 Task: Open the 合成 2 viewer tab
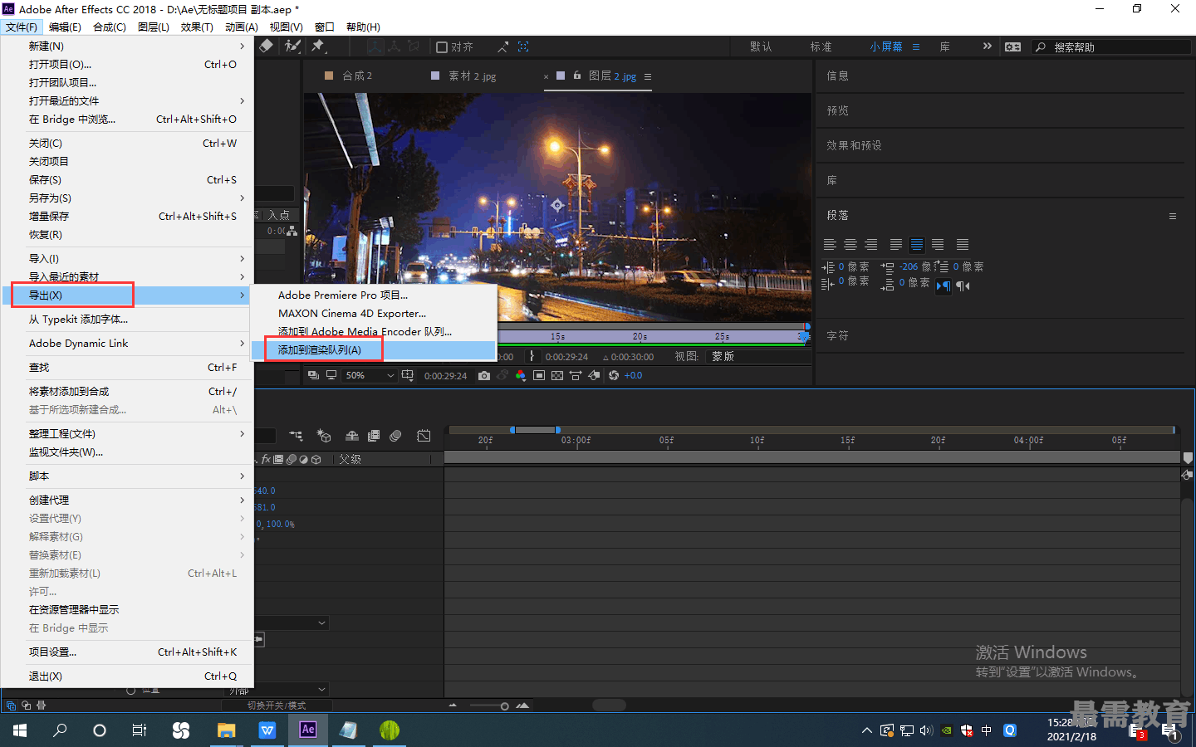tap(357, 76)
